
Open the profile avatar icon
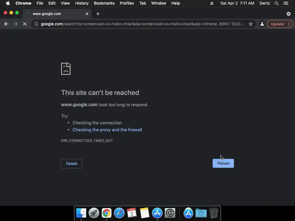click(x=262, y=24)
